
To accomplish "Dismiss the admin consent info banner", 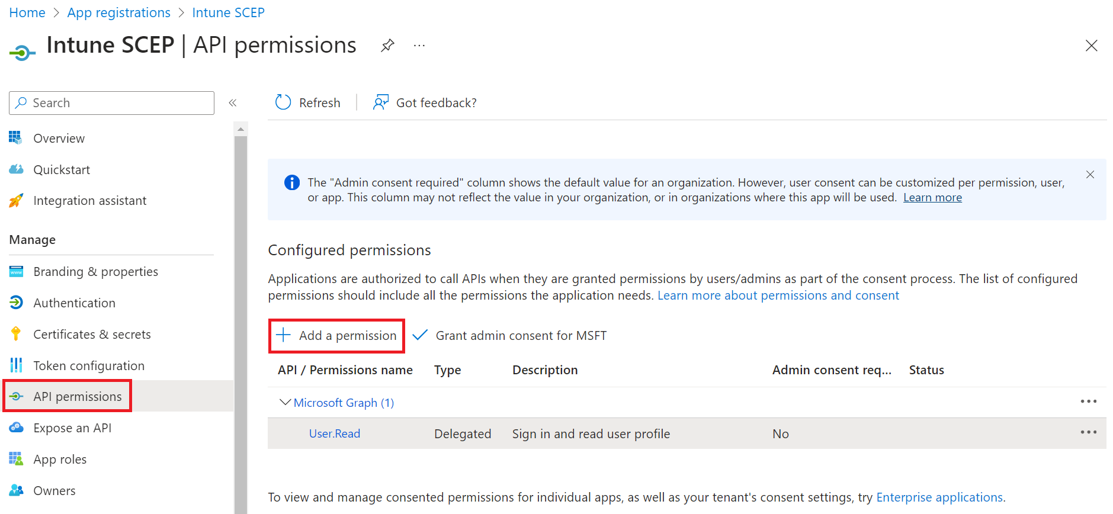I will pos(1090,175).
